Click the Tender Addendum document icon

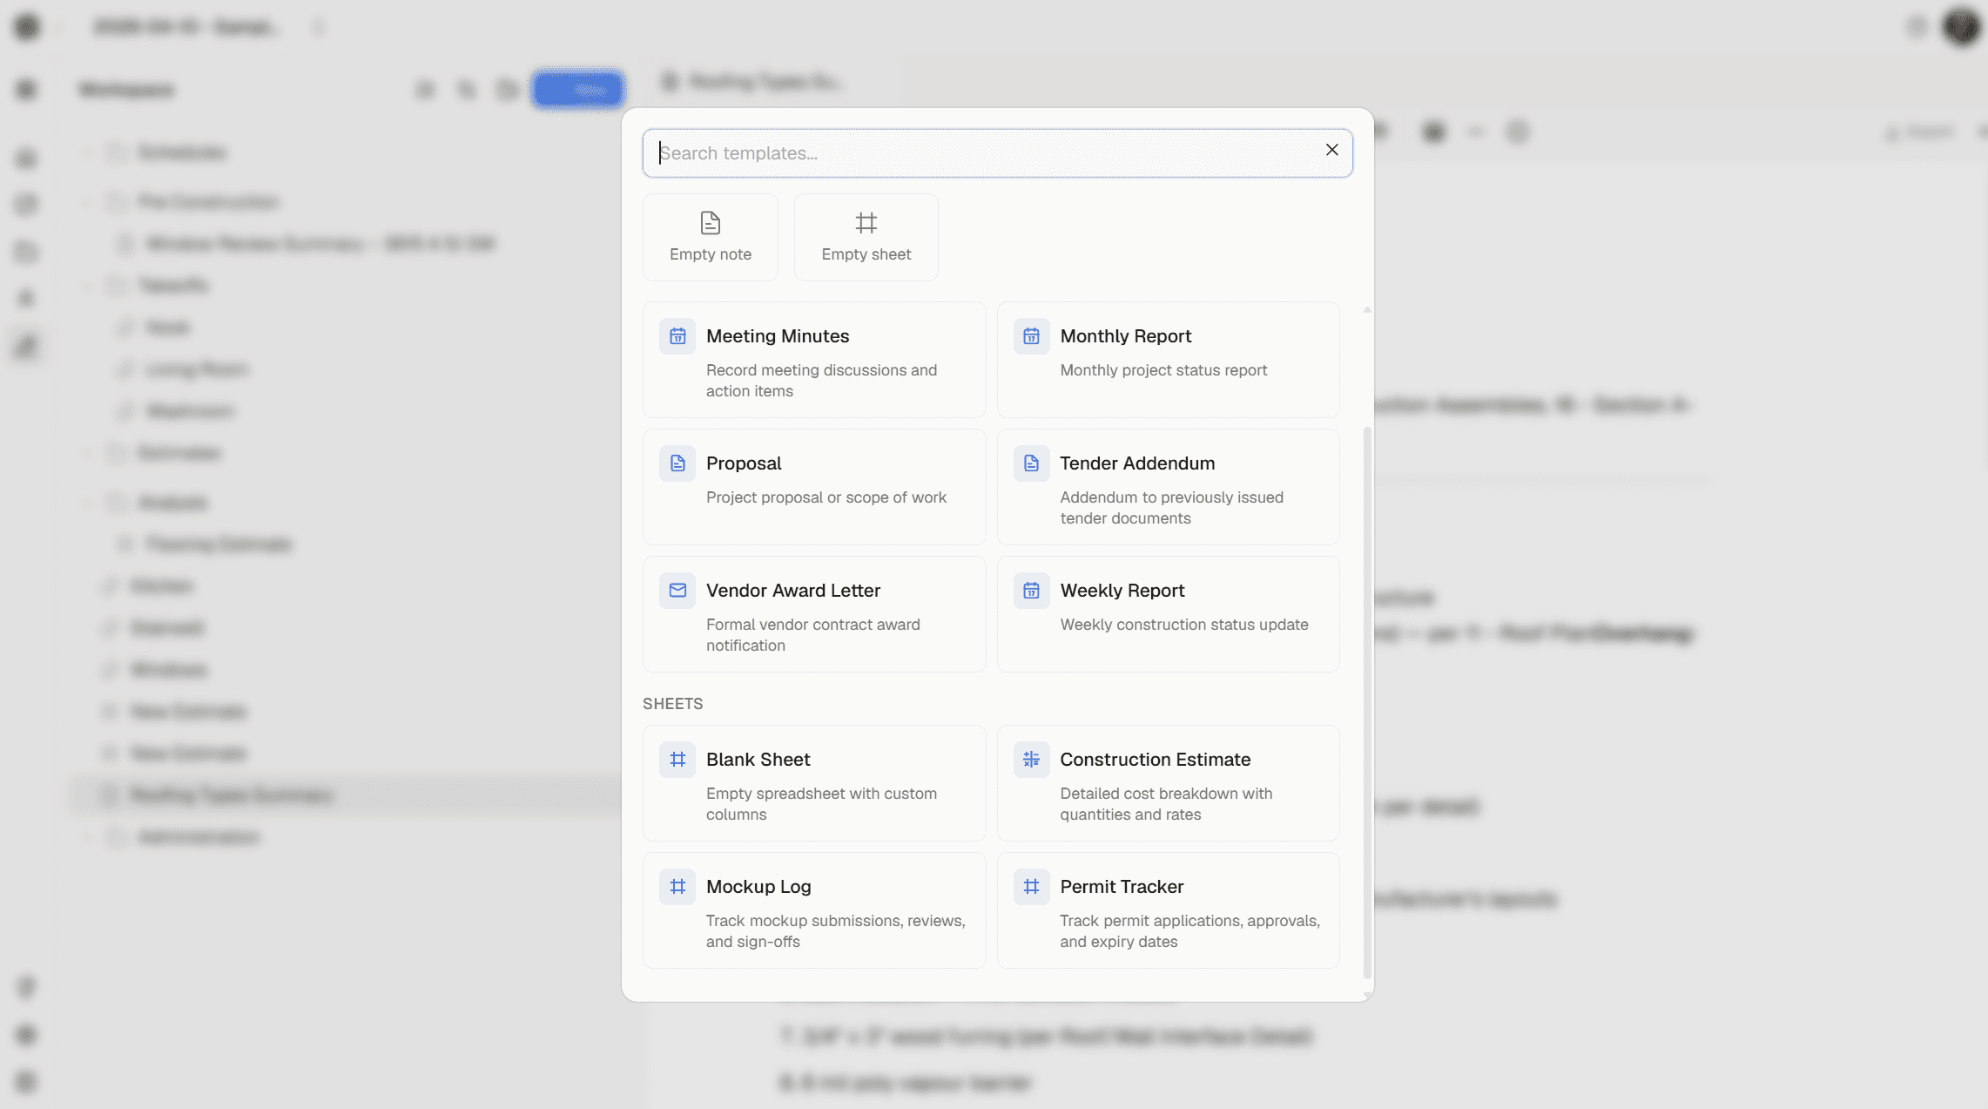pos(1031,463)
